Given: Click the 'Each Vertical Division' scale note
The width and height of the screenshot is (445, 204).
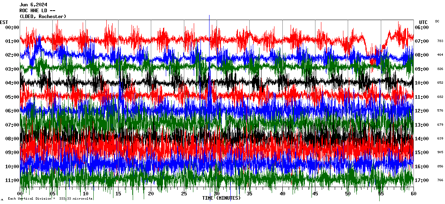Looking at the screenshot, I should 50,198.
